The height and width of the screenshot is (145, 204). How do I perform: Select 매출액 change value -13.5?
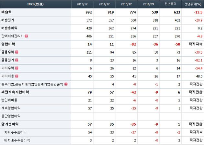click(198, 12)
